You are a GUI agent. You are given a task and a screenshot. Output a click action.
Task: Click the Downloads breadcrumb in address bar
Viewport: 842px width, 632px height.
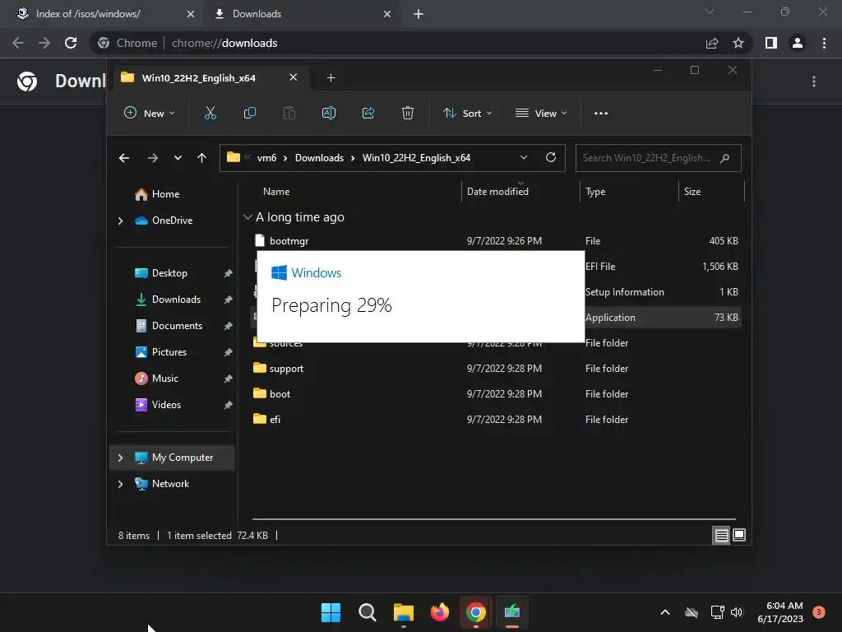(x=320, y=158)
